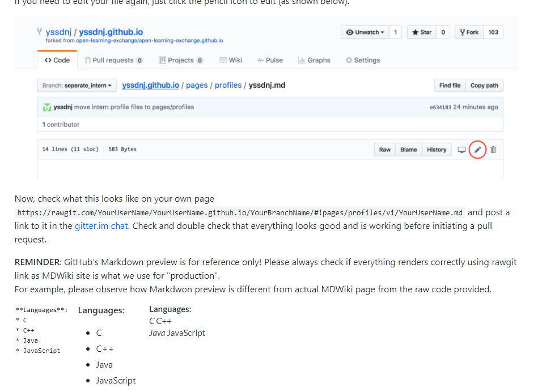The image size is (542, 392).
Task: Click the History button
Action: pos(437,150)
